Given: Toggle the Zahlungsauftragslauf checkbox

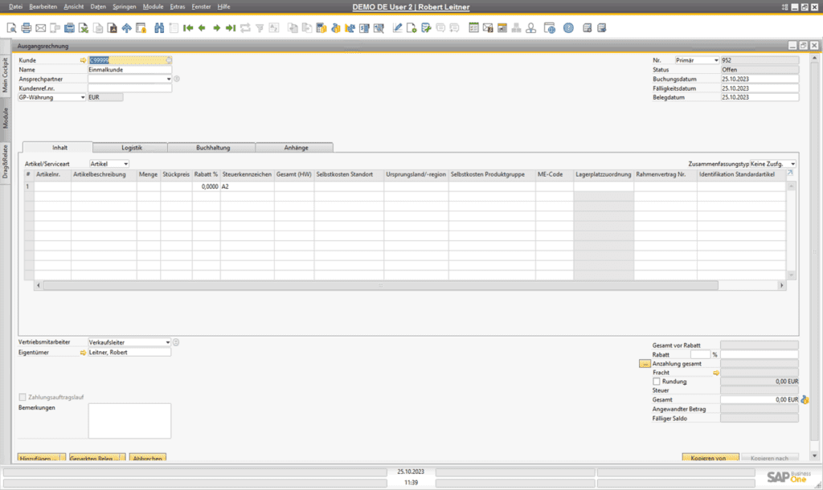Looking at the screenshot, I should pyautogui.click(x=22, y=397).
